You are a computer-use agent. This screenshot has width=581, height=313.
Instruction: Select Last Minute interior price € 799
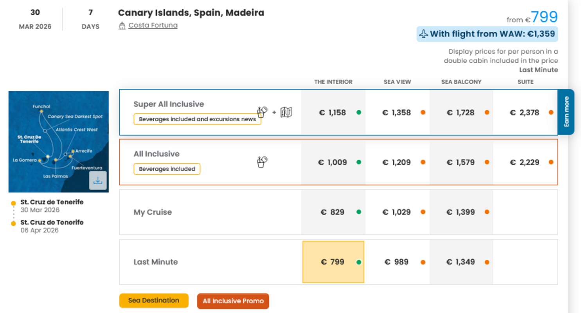[x=333, y=262]
